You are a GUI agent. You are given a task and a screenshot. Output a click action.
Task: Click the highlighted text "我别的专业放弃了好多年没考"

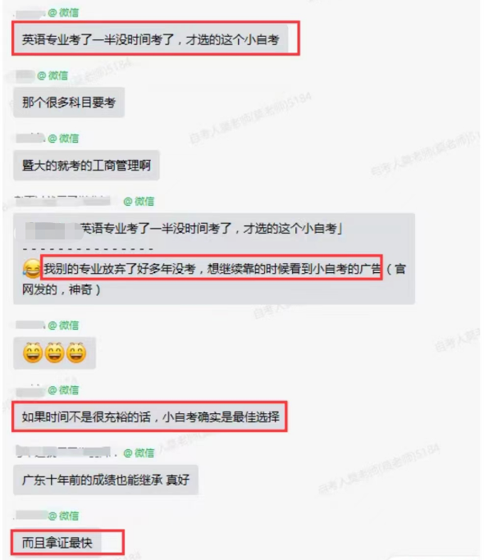(120, 269)
